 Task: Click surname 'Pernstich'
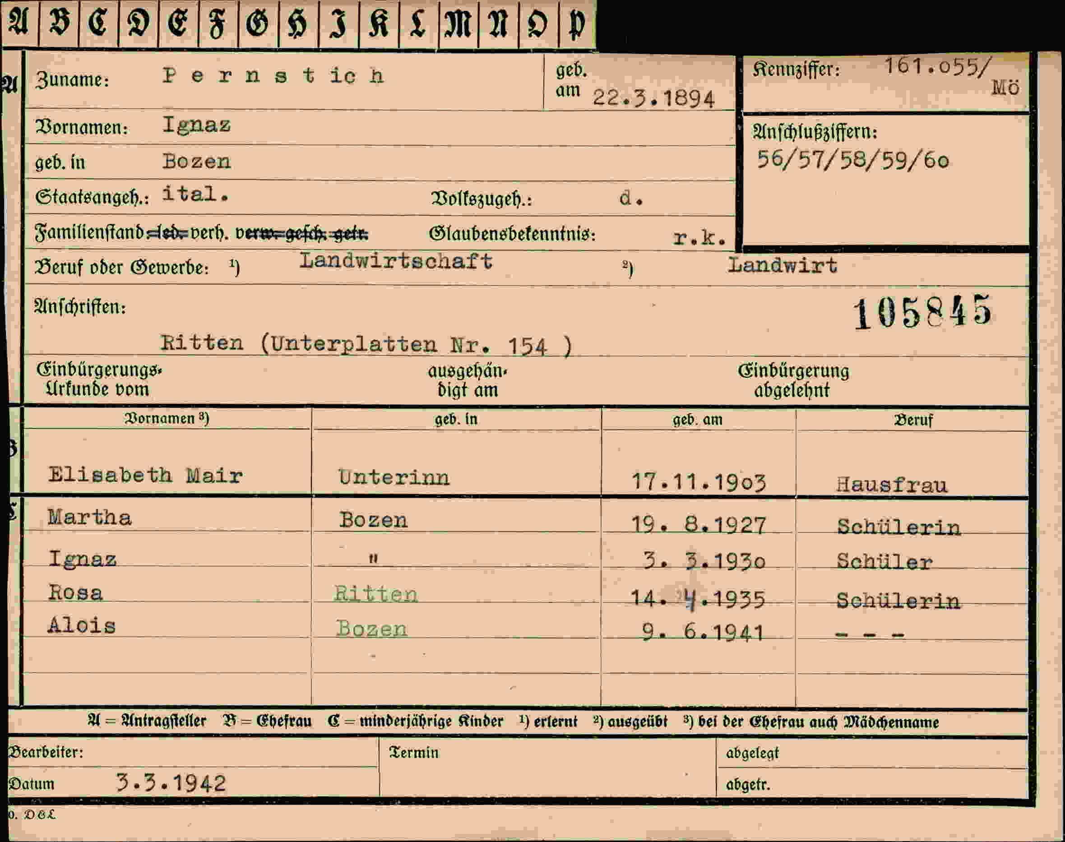[x=273, y=76]
